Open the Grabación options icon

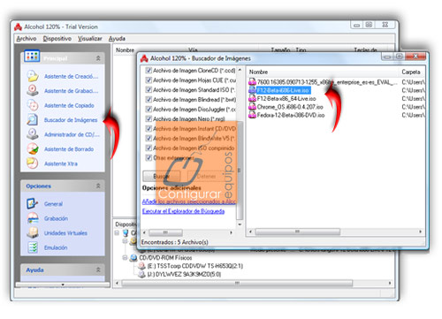[33, 218]
